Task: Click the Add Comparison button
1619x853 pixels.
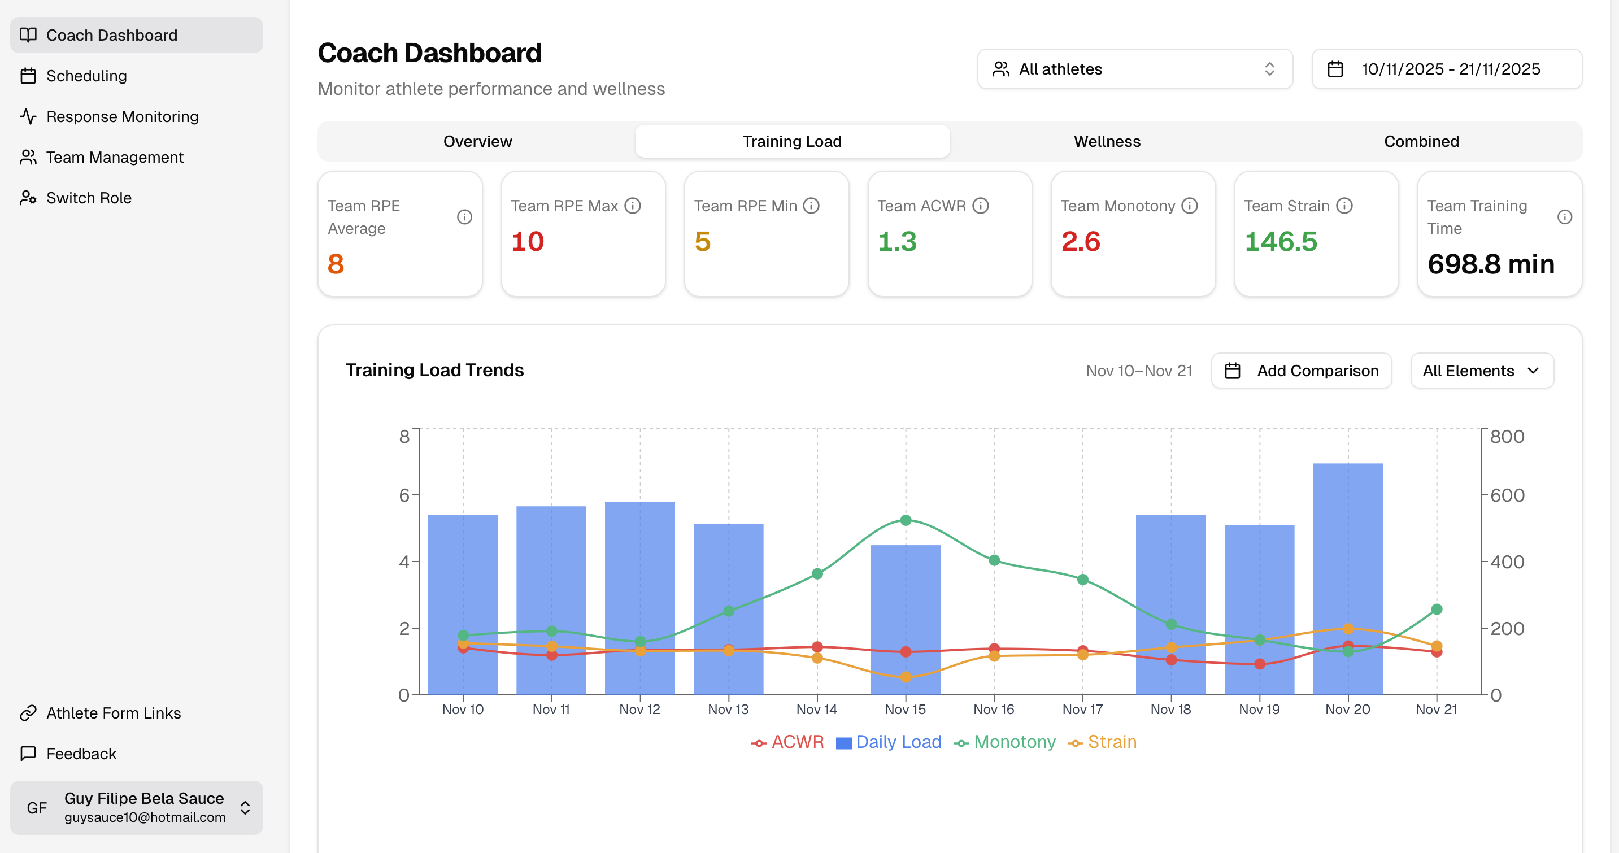Action: pyautogui.click(x=1301, y=371)
